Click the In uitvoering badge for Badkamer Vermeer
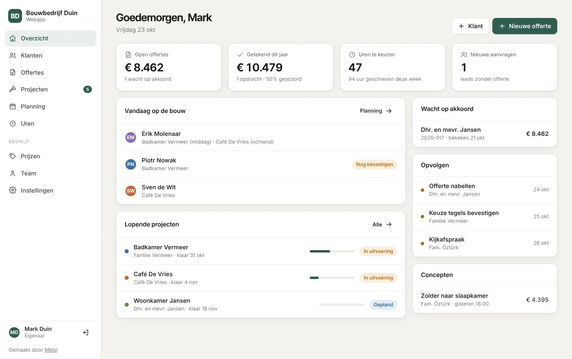This screenshot has width=572, height=359. click(x=378, y=251)
